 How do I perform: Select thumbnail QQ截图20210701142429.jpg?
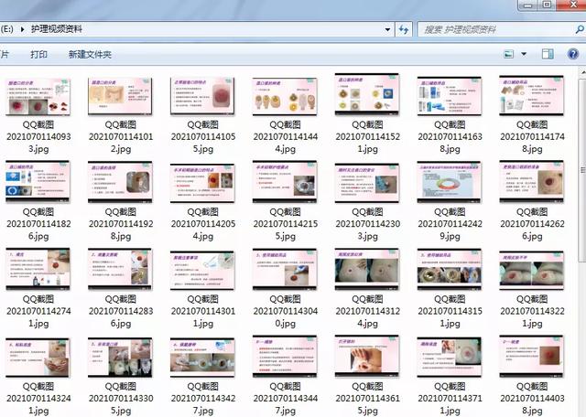(450, 183)
